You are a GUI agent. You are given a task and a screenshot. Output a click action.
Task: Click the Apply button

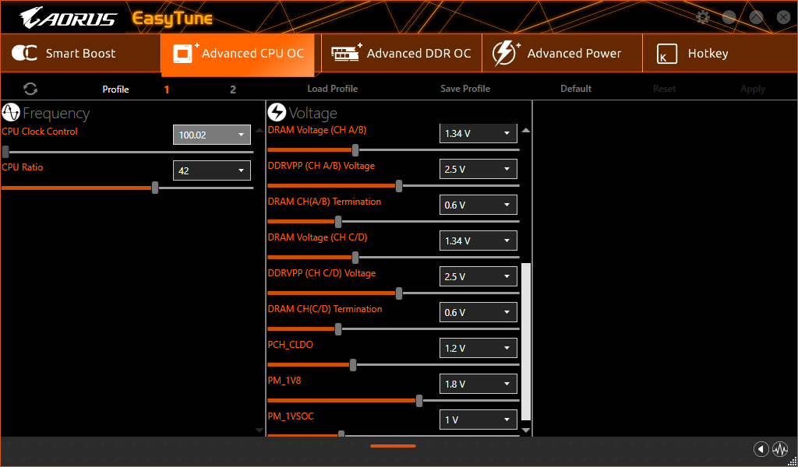tap(753, 89)
